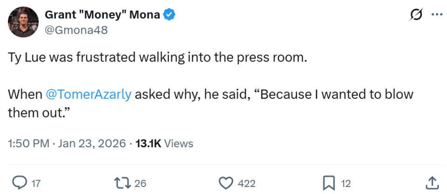Click the 1:50 PM timestamp
Image resolution: width=447 pixels, height=194 pixels.
tap(28, 144)
